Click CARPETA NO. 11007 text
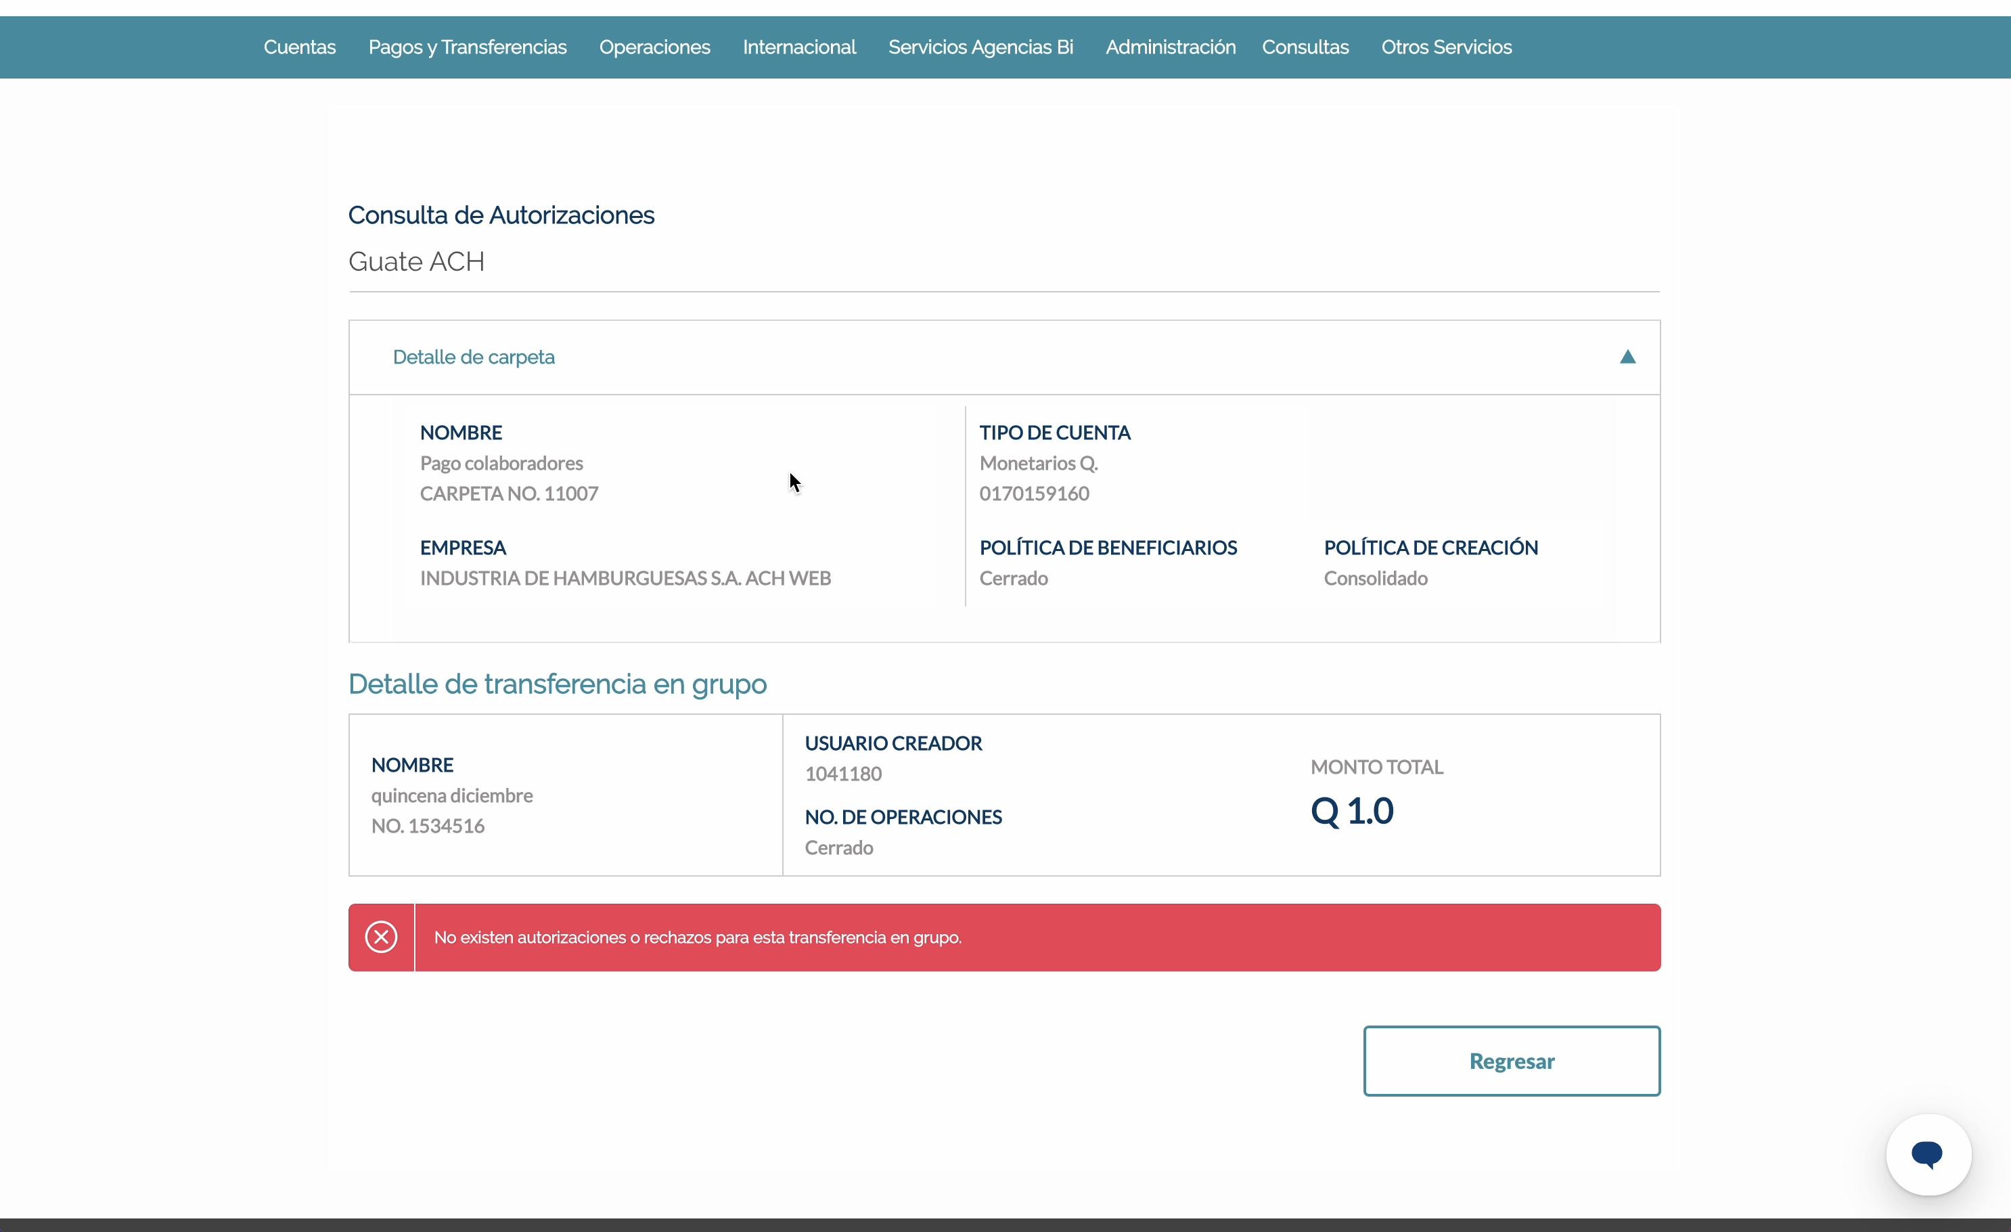Viewport: 2011px width, 1232px height. (508, 493)
